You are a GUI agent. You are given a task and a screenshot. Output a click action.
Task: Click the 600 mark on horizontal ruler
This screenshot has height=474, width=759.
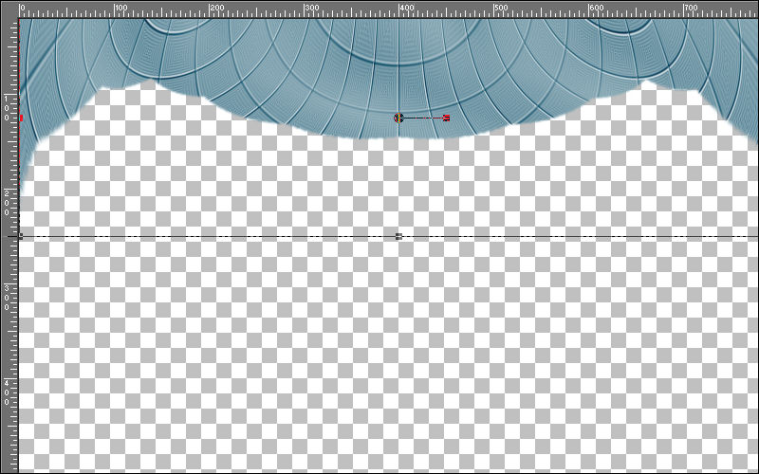596,8
